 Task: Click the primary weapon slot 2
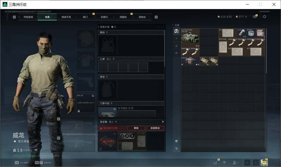click(76, 144)
